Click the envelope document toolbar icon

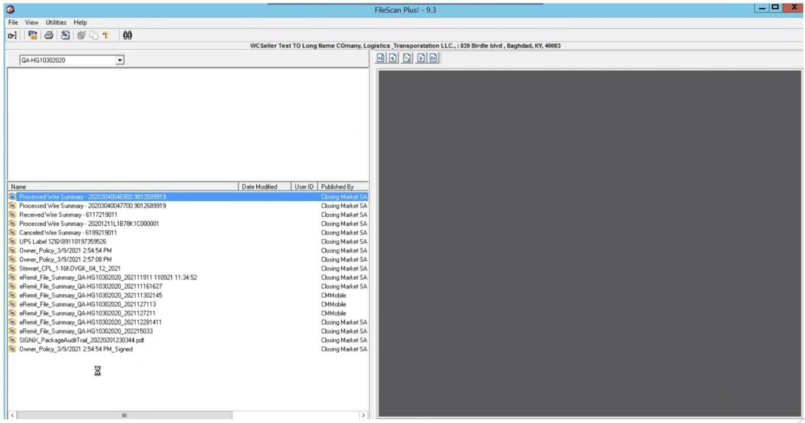(66, 35)
